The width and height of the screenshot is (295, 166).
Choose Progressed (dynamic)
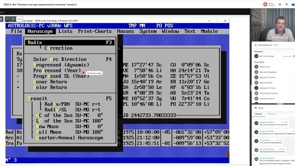click(x=61, y=65)
